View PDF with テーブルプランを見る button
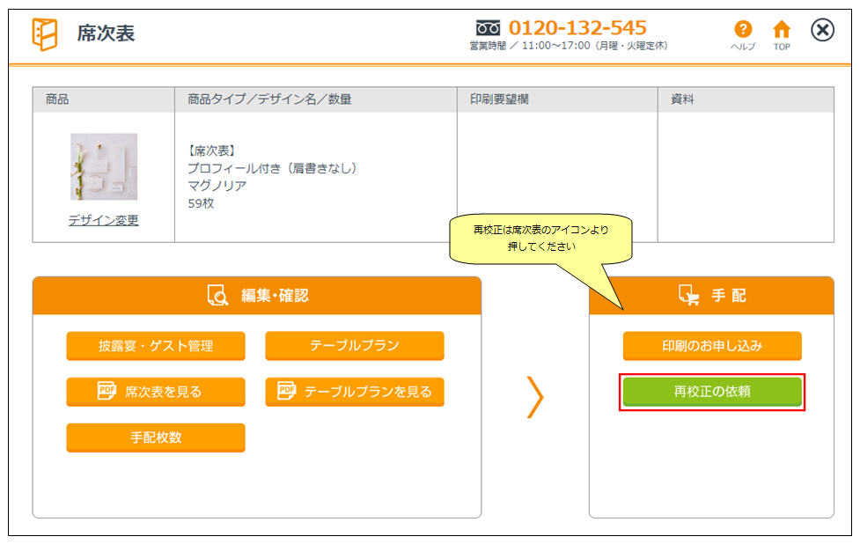The height and width of the screenshot is (544, 860). [x=355, y=392]
